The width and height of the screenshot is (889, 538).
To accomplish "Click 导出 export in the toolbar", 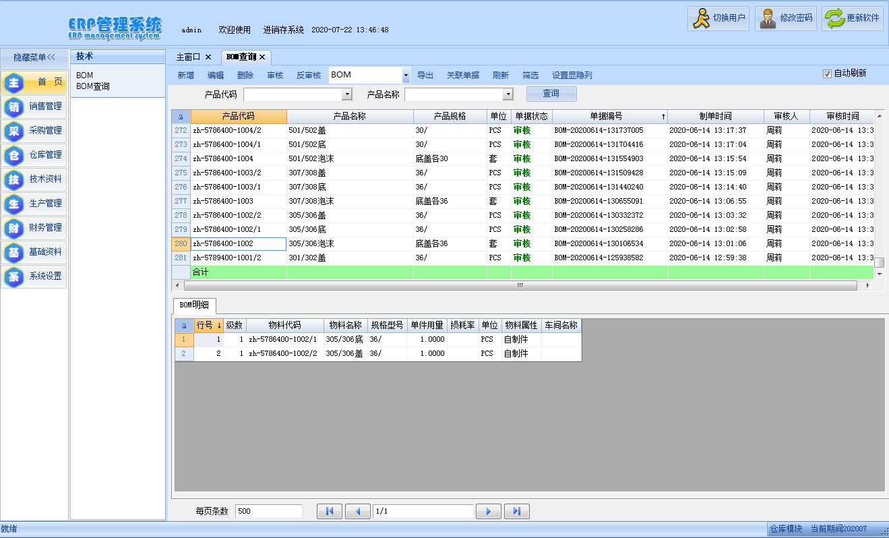I will pyautogui.click(x=425, y=76).
